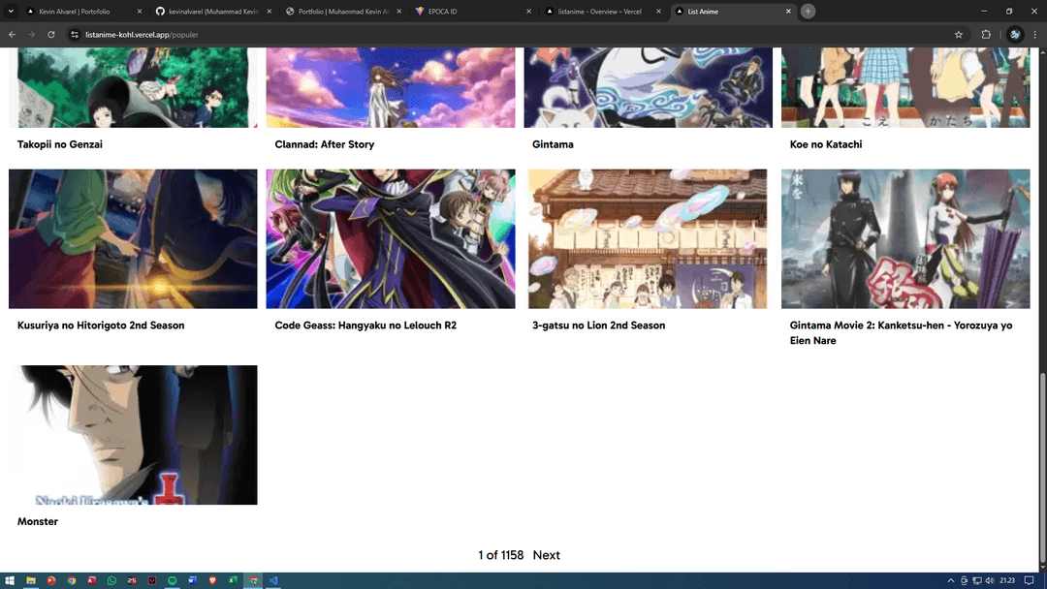Image resolution: width=1047 pixels, height=589 pixels.
Task: Open the Windows Start menu
Action: click(11, 580)
